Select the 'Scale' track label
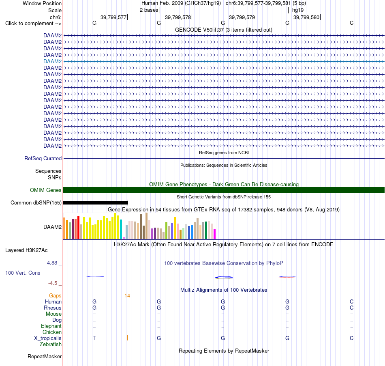The image size is (385, 366). pyautogui.click(x=55, y=10)
